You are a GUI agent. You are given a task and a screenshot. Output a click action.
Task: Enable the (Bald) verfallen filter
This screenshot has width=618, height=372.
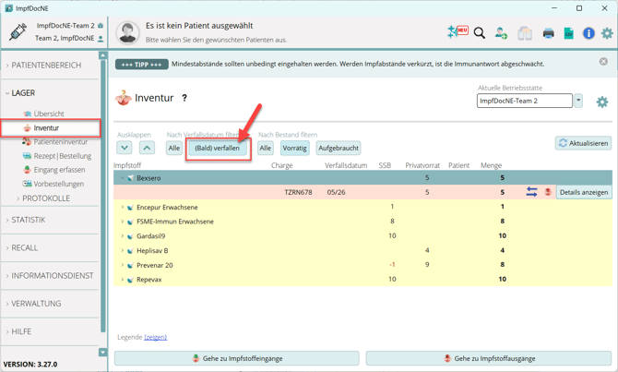[x=217, y=149]
